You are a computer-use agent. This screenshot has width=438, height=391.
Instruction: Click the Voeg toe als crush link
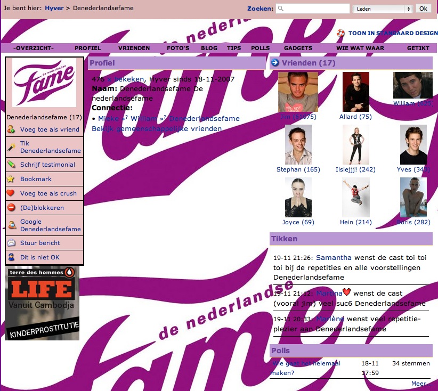point(48,193)
